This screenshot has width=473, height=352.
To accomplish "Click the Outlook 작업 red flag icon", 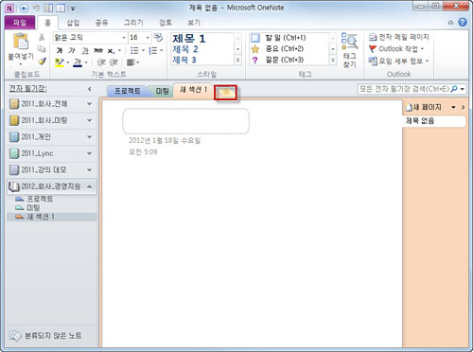I will coord(373,49).
